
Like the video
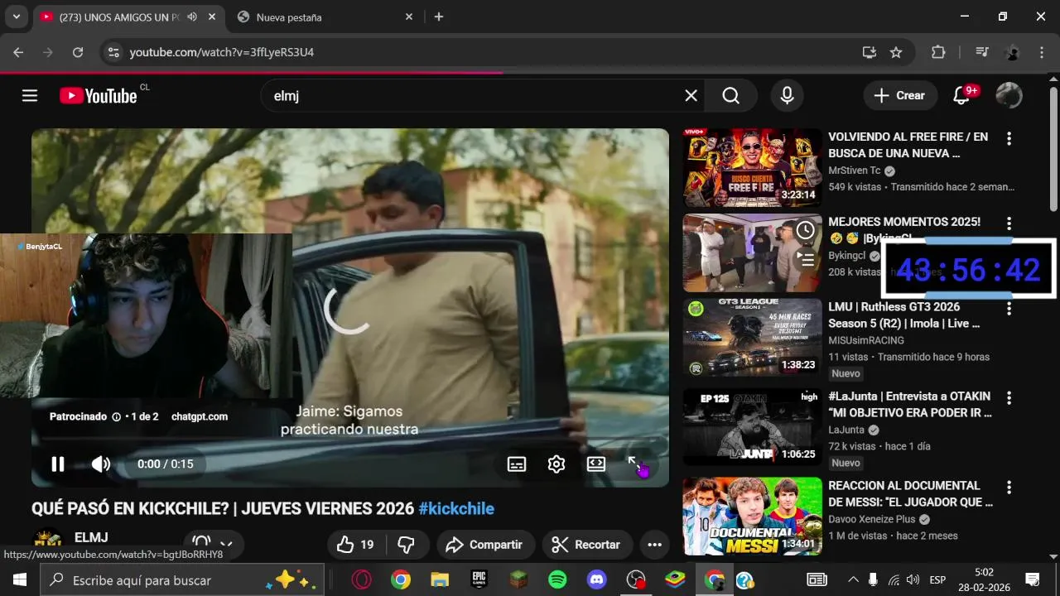coord(356,545)
